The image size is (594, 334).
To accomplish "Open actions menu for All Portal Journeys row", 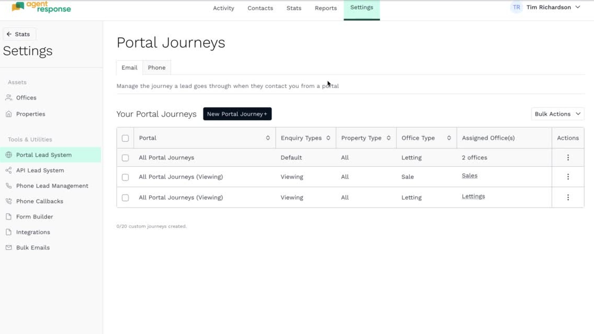I will click(568, 158).
